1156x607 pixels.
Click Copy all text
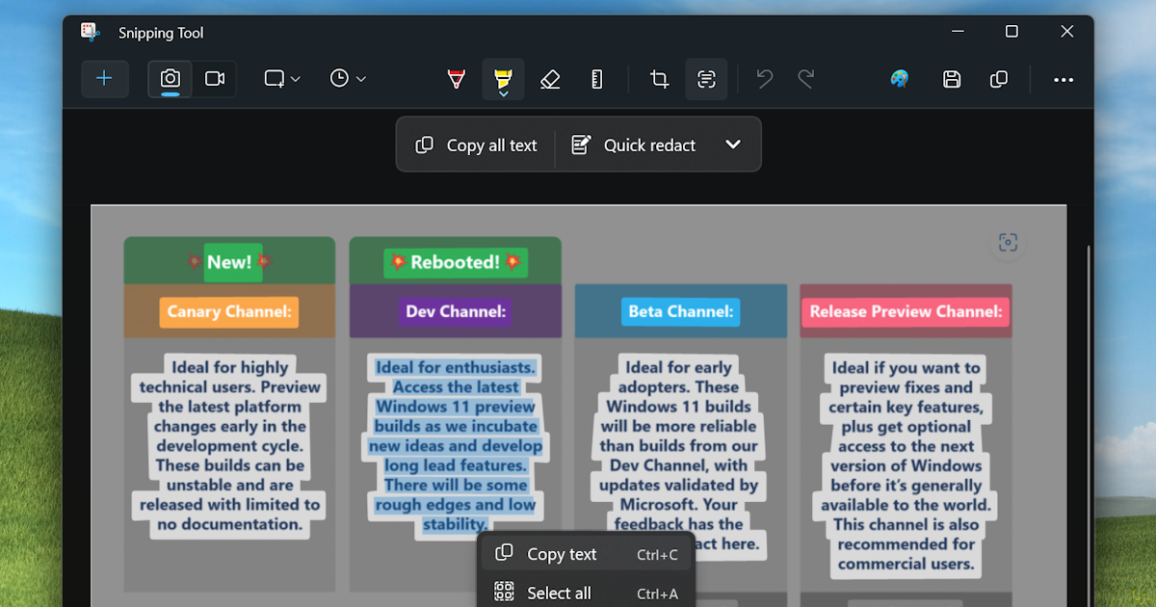click(476, 145)
